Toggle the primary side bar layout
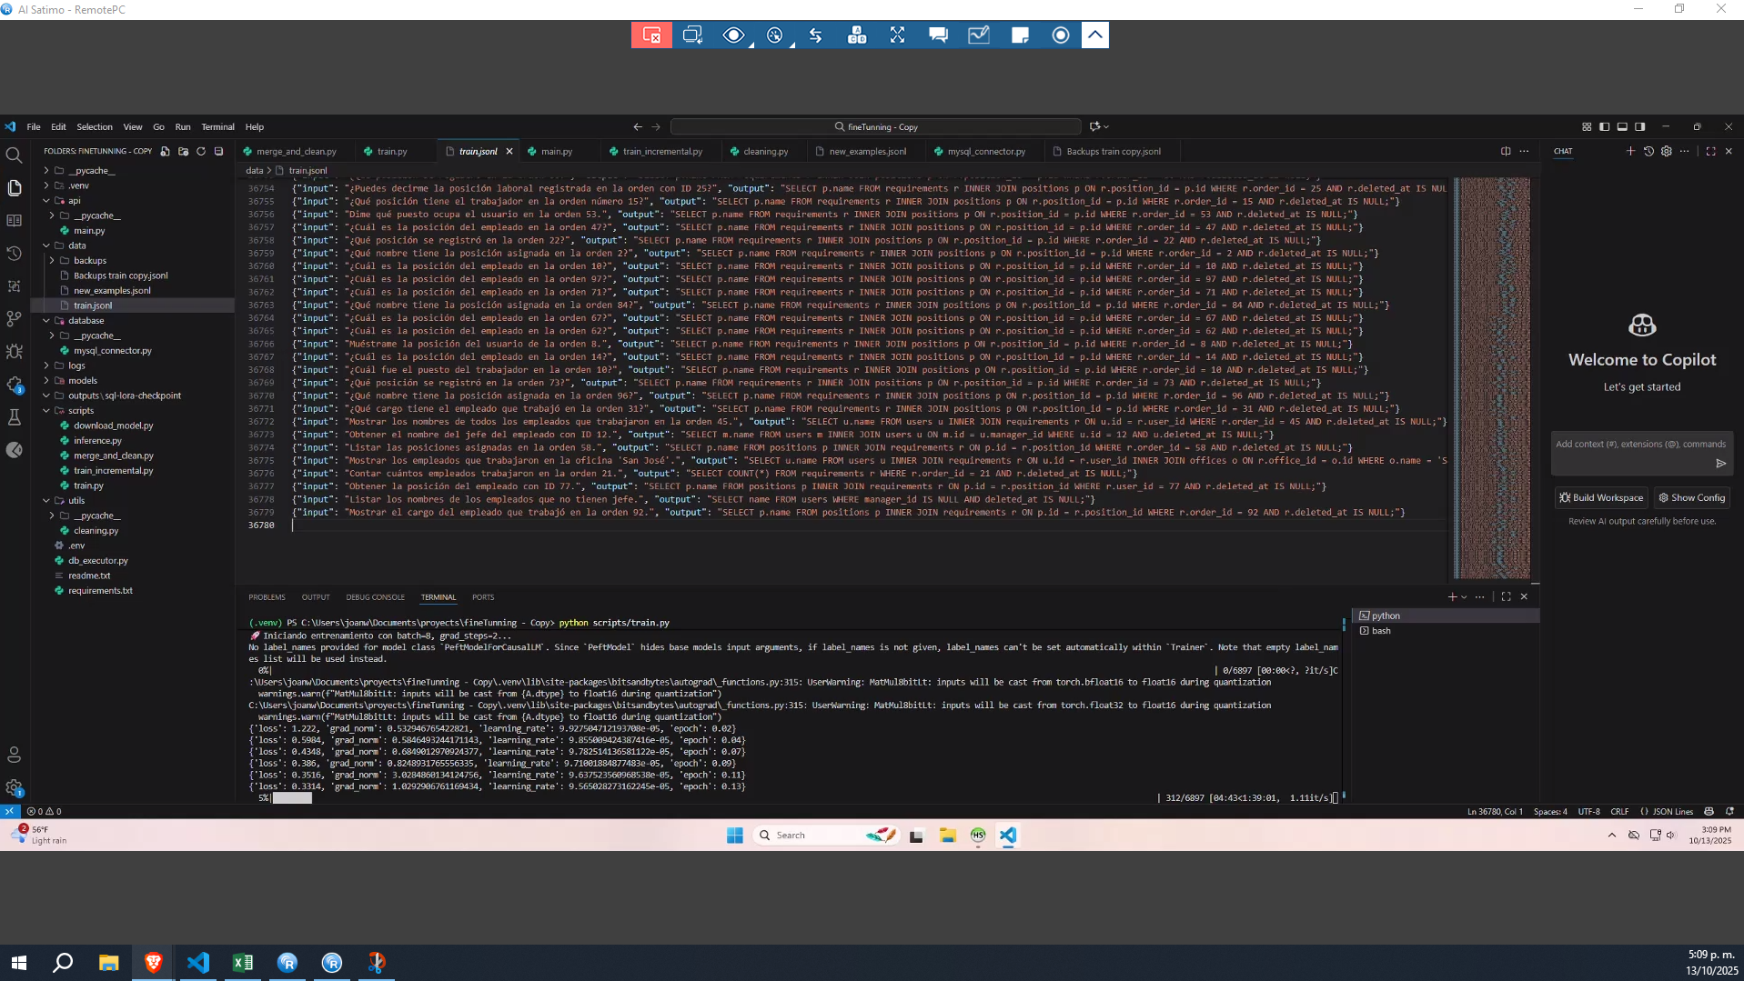 pos(1605,127)
